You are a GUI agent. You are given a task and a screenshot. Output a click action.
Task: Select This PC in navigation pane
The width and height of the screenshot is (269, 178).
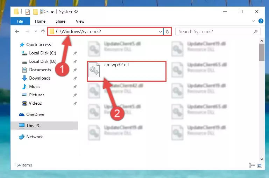point(44,126)
